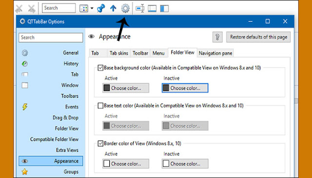The image size is (312, 178).
Task: Select the Window icon in sidebar
Action: [x=25, y=85]
